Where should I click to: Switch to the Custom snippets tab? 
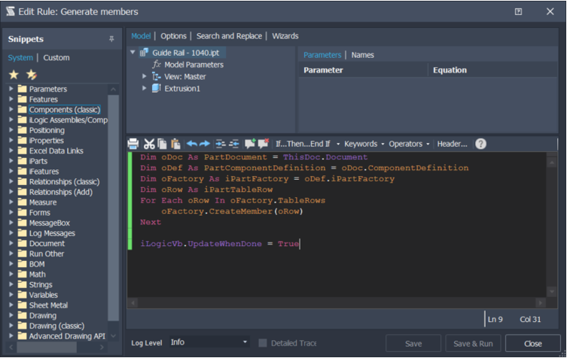click(x=56, y=57)
